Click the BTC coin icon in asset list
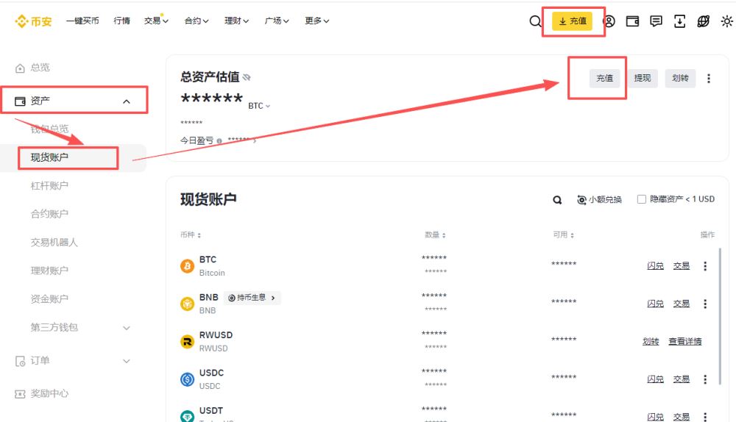 click(187, 266)
